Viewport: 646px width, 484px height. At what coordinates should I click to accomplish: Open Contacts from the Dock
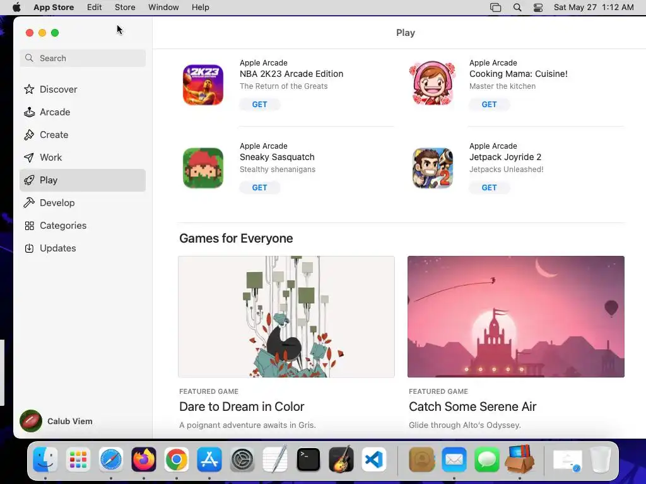(x=421, y=459)
